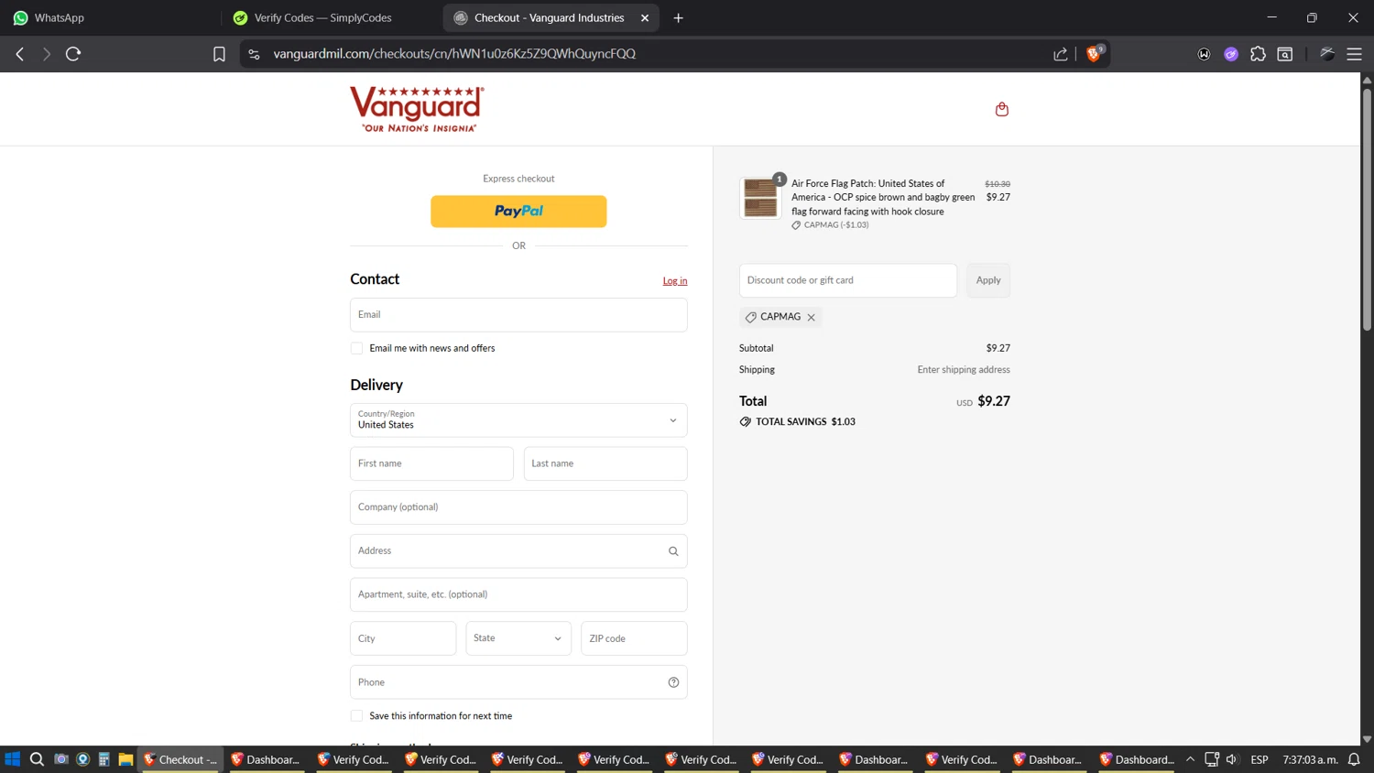Select the Checkout - Vanguard Industries tab

pos(549,17)
